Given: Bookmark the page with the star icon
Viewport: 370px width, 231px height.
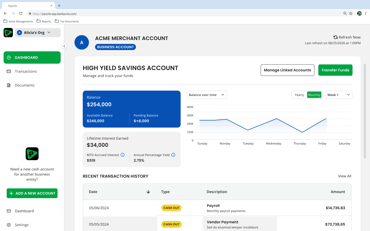Looking at the screenshot, I should tap(351, 14).
